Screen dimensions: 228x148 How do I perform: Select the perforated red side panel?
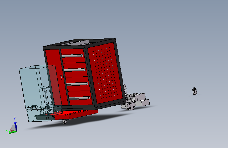[105, 73]
